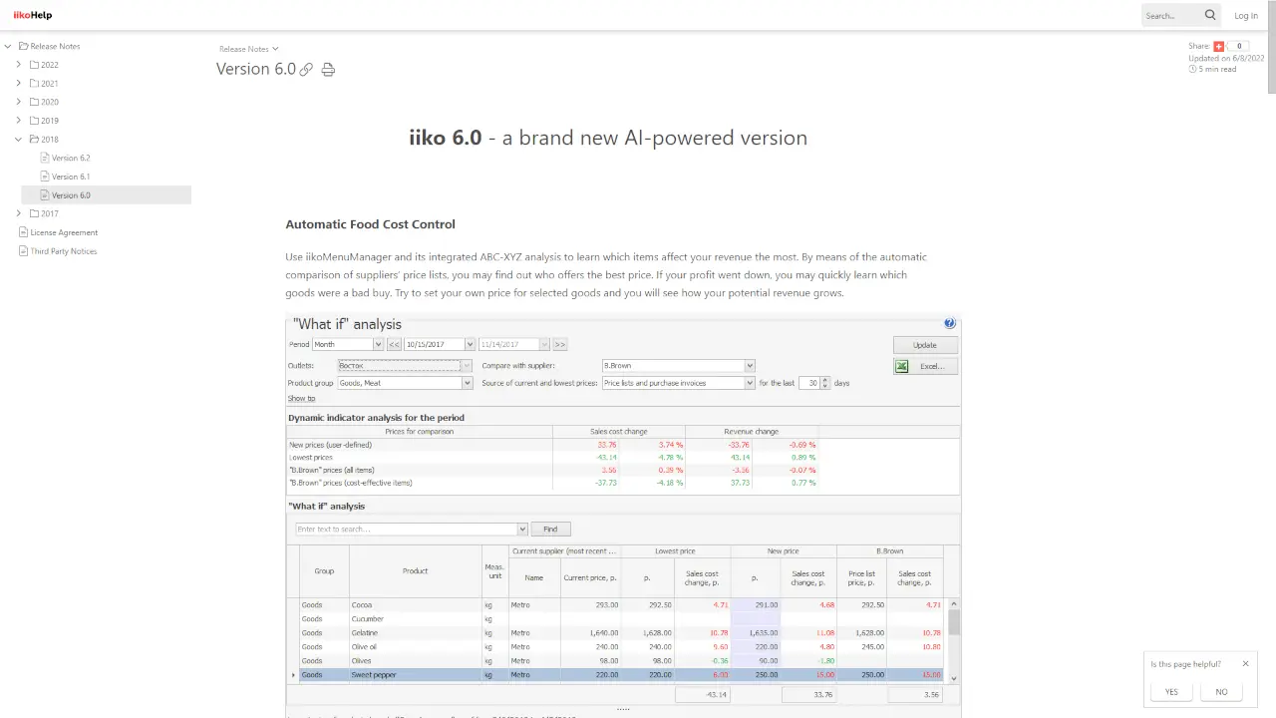1276x718 pixels.
Task: Collapse the 2018 folder
Action: click(x=19, y=140)
